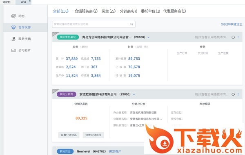Screen dimensions: 245x155
Task: Filter by 货主 (29) tab
Action: (109, 11)
